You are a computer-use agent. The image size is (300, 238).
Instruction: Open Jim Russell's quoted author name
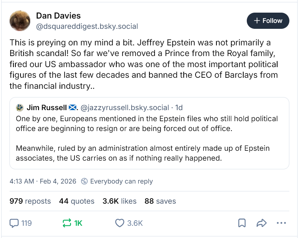(x=47, y=107)
